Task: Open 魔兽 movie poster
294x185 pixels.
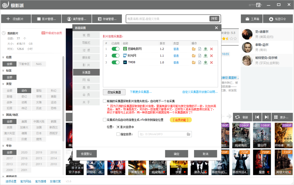Action: (x=262, y=162)
